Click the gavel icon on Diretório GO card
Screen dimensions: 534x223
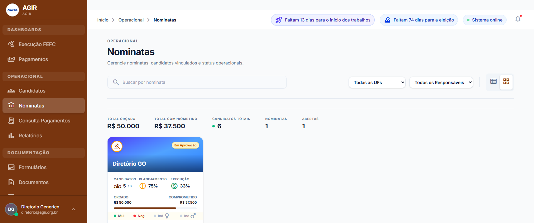117,146
